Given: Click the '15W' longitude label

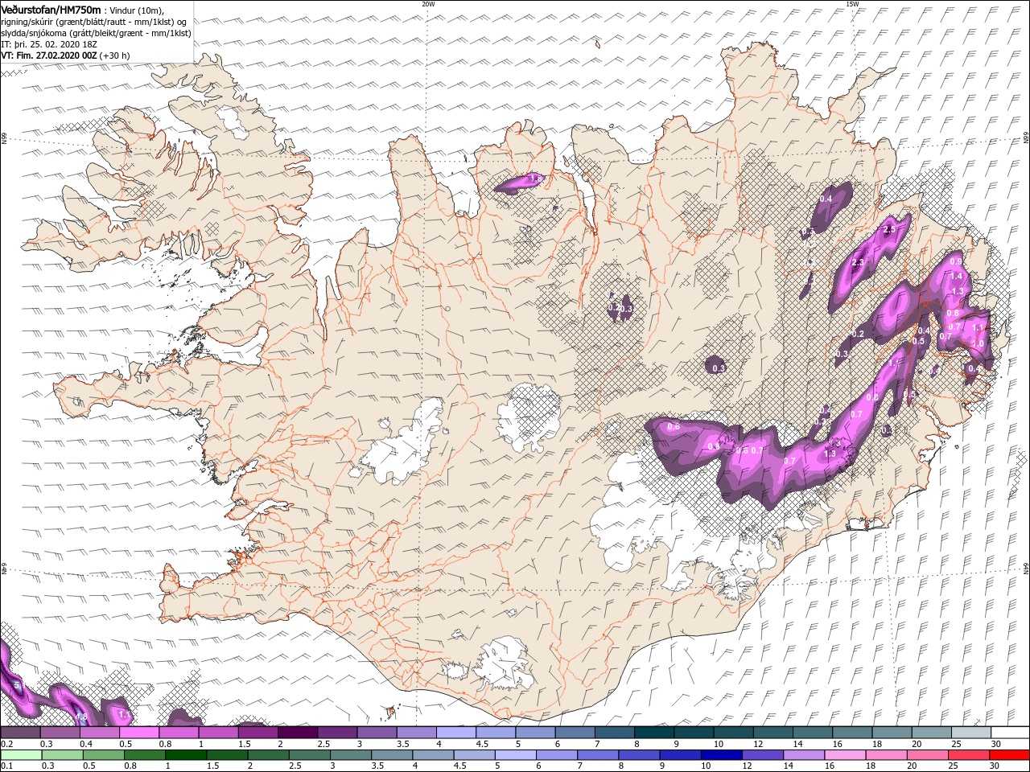Looking at the screenshot, I should (852, 4).
